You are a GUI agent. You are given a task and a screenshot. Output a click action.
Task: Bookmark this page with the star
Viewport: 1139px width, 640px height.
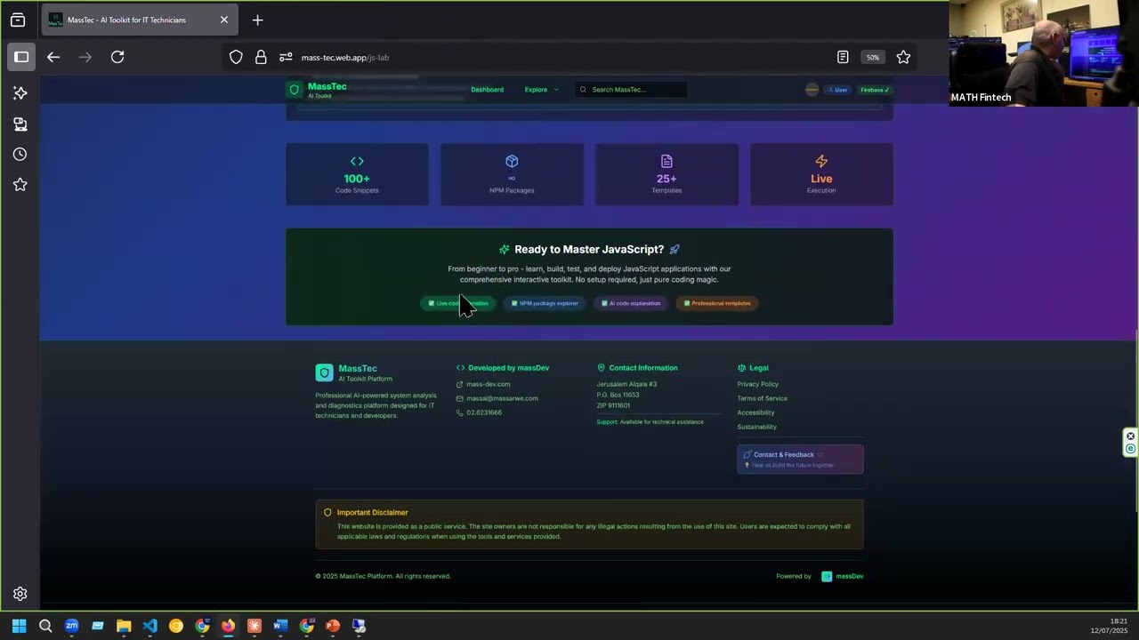pyautogui.click(x=903, y=57)
